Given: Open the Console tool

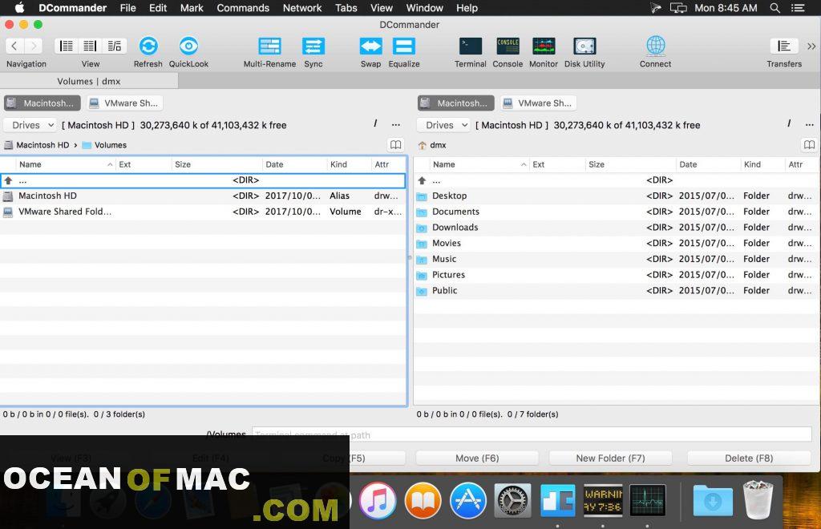Looking at the screenshot, I should pyautogui.click(x=508, y=46).
